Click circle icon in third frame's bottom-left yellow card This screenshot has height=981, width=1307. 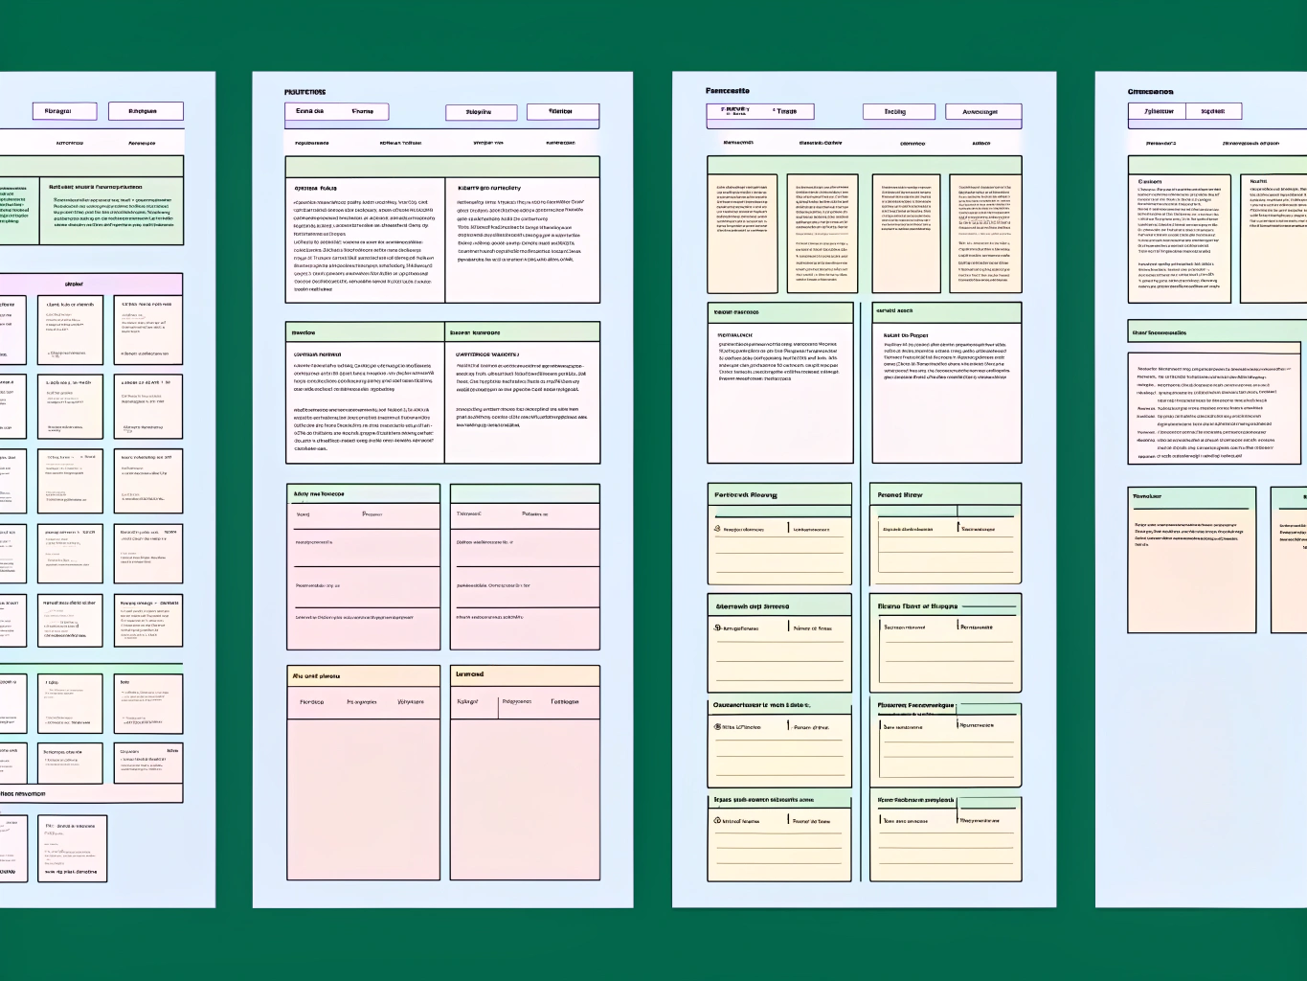[717, 820]
